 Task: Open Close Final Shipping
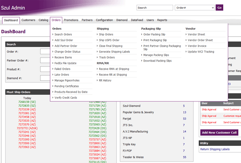pyautogui.click(x=110, y=46)
